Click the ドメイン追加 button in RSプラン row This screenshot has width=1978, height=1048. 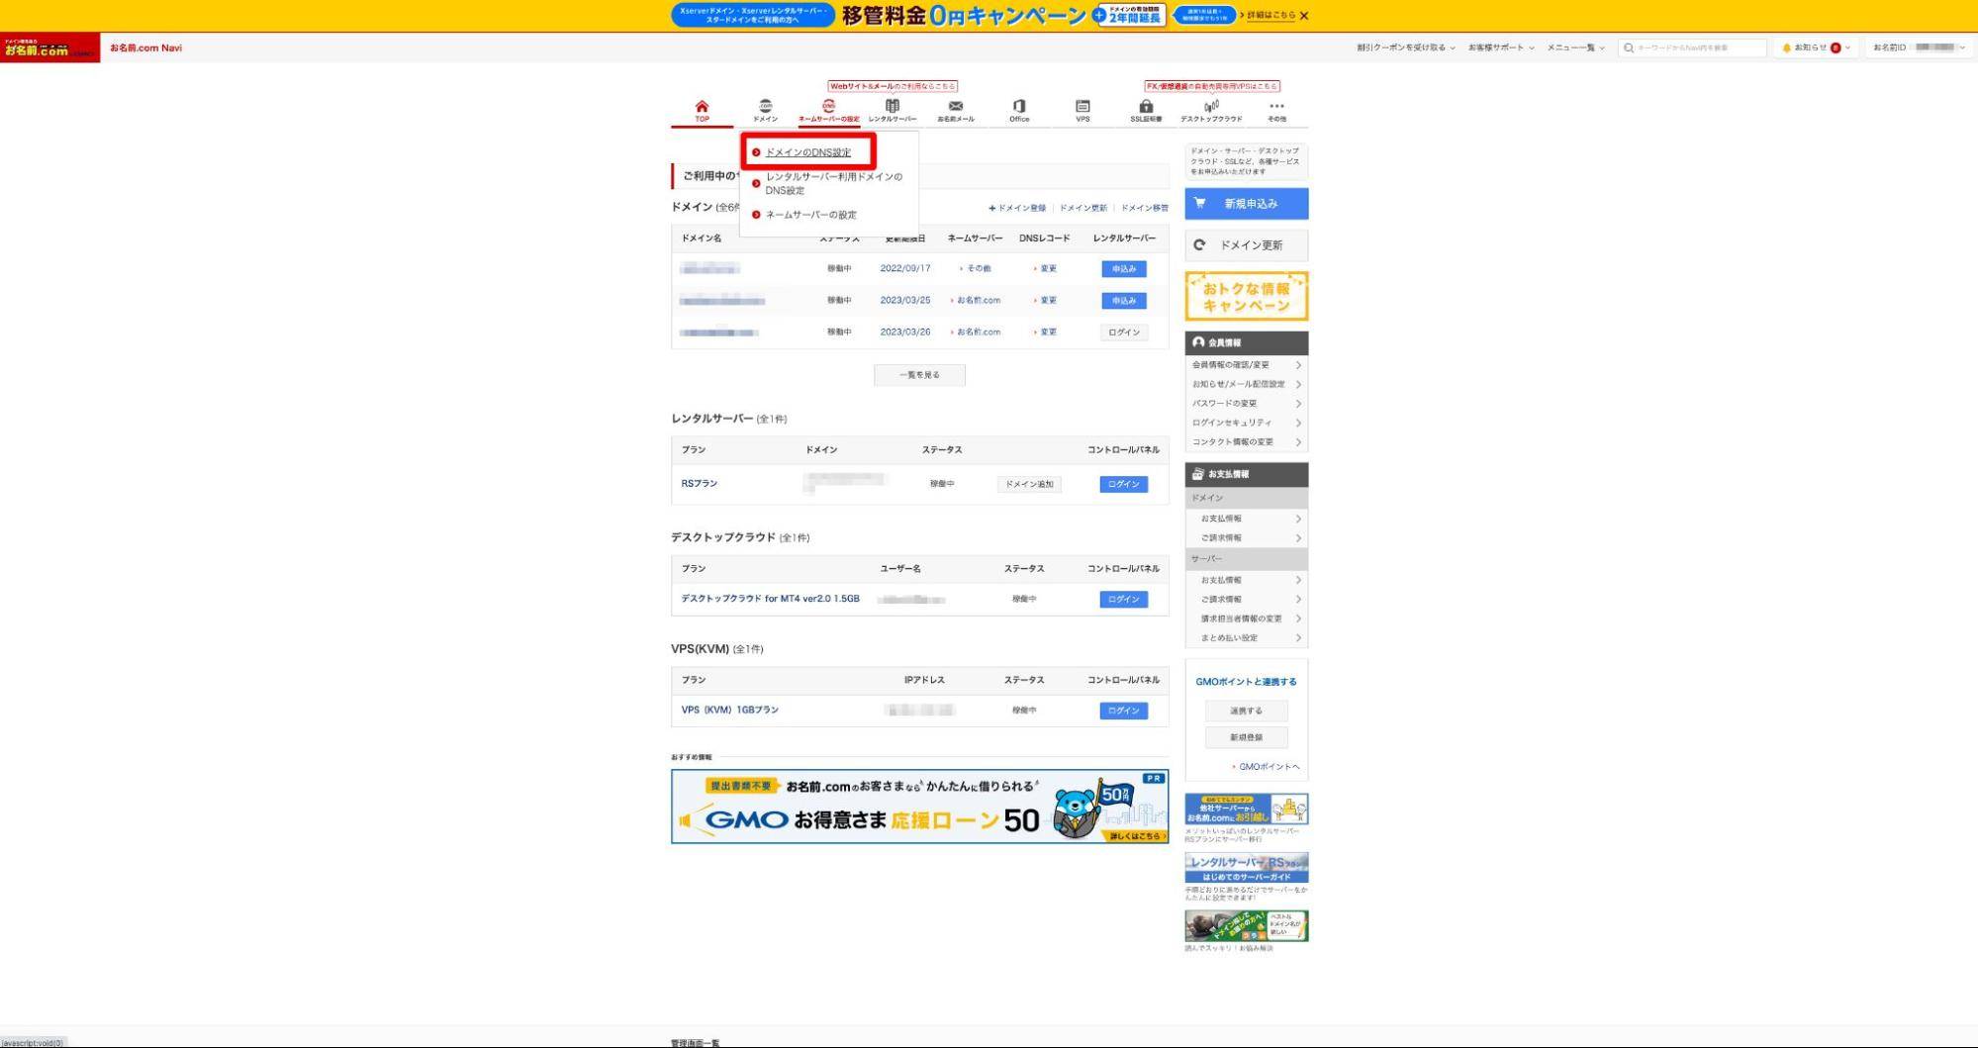tap(1030, 484)
